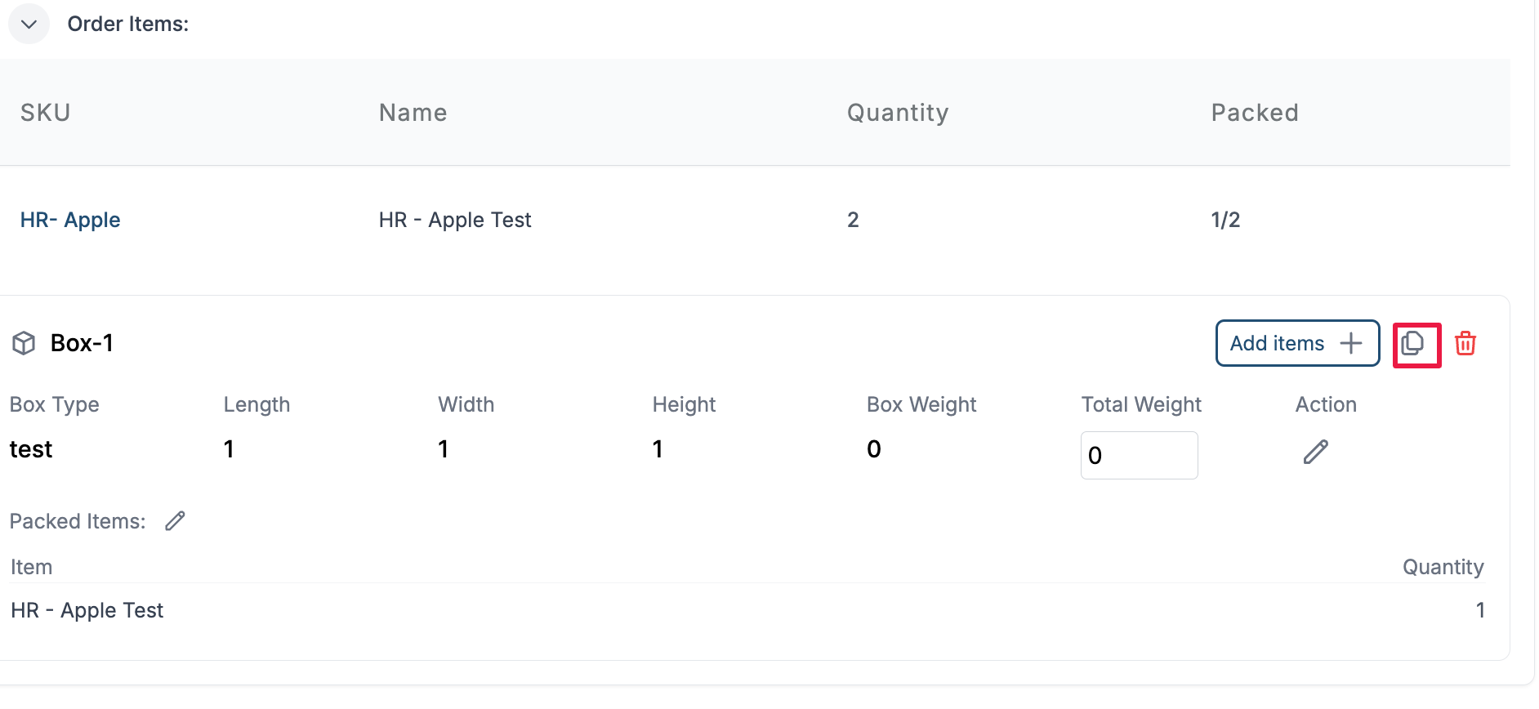Open the HR- Apple SKU link
The width and height of the screenshot is (1539, 709).
(70, 220)
